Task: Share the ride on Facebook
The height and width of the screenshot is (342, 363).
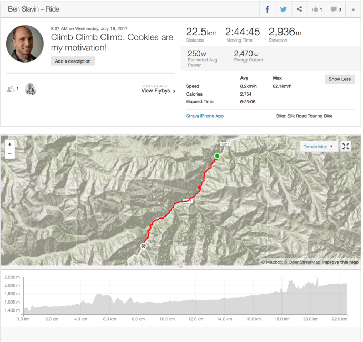Action: pyautogui.click(x=267, y=9)
